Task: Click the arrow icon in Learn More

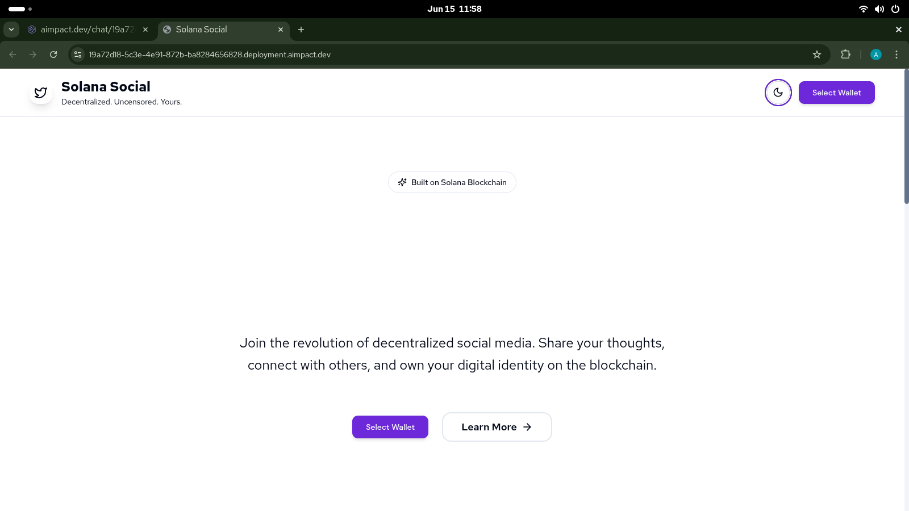Action: [527, 427]
